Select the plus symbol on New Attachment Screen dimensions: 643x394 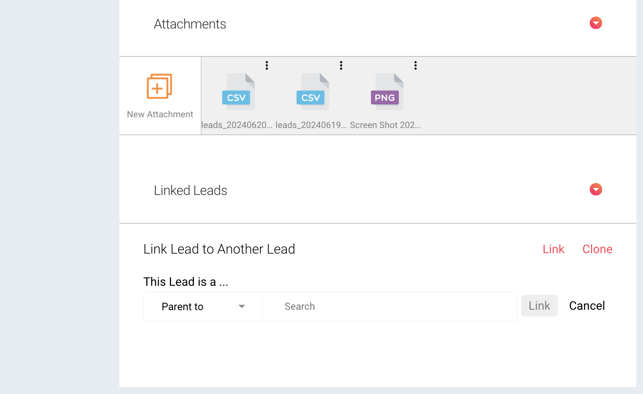158,88
